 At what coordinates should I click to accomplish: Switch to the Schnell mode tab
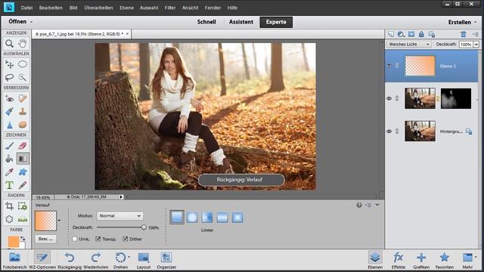[x=206, y=22]
